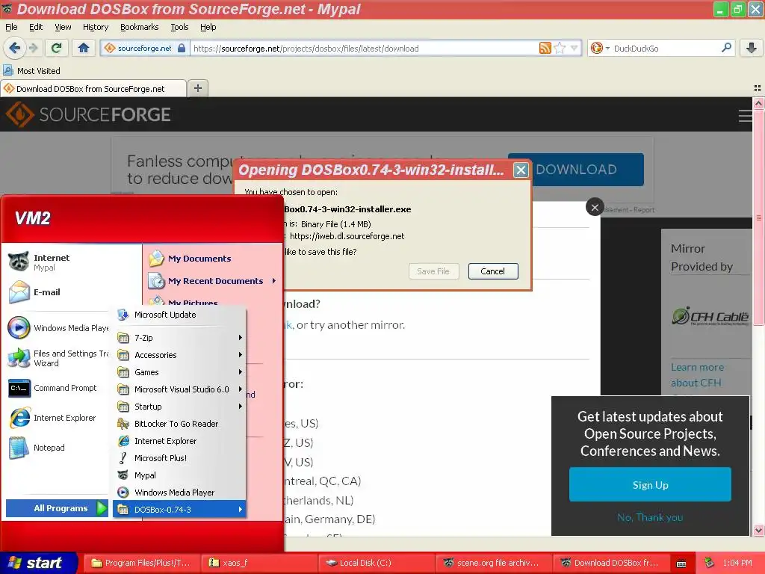Open Microsoft Plus! from programs list
Screen dimensions: 765x574
pyautogui.click(x=179, y=458)
